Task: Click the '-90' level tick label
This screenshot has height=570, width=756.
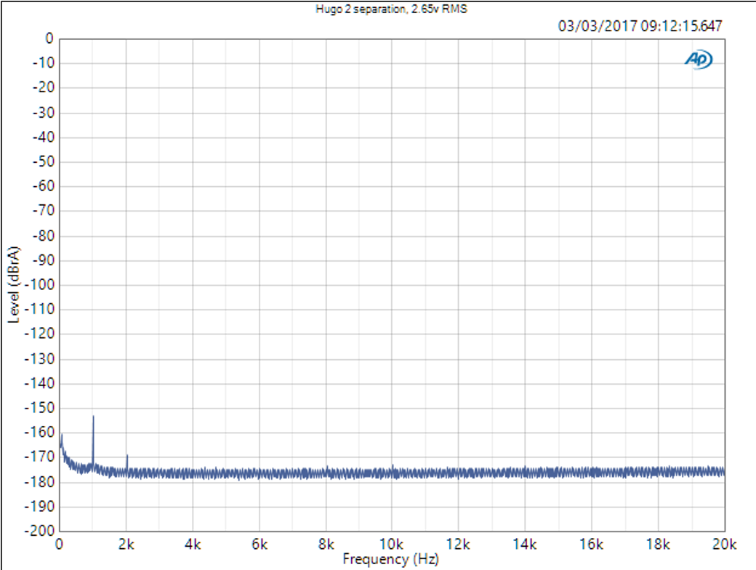Action: 43,260
